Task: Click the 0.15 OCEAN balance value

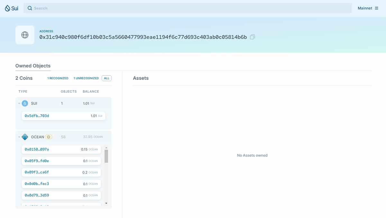Action: pos(89,149)
